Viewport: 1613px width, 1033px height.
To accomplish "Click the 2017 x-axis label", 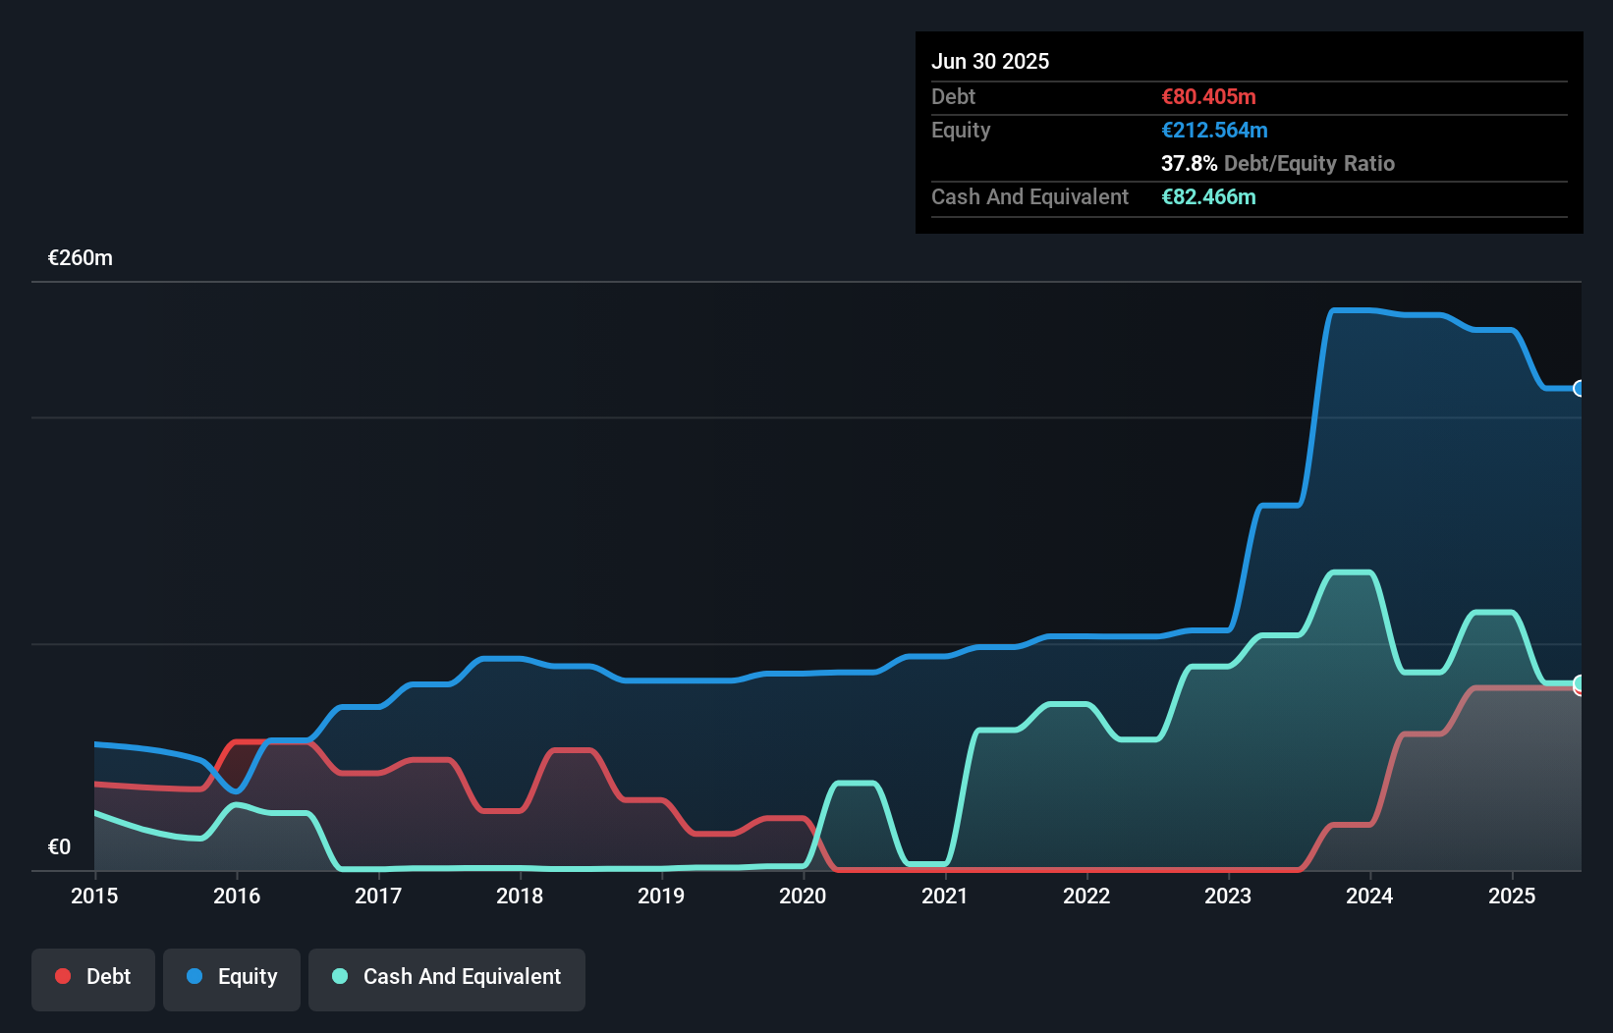I will coord(378,896).
